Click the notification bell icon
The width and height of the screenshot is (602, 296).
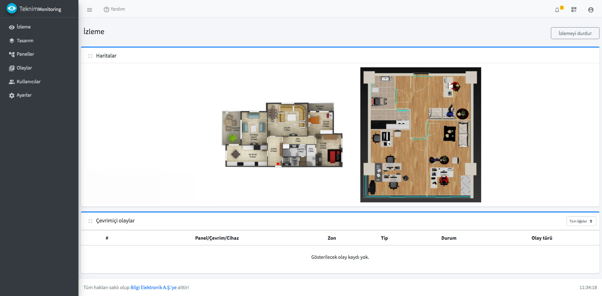click(558, 10)
